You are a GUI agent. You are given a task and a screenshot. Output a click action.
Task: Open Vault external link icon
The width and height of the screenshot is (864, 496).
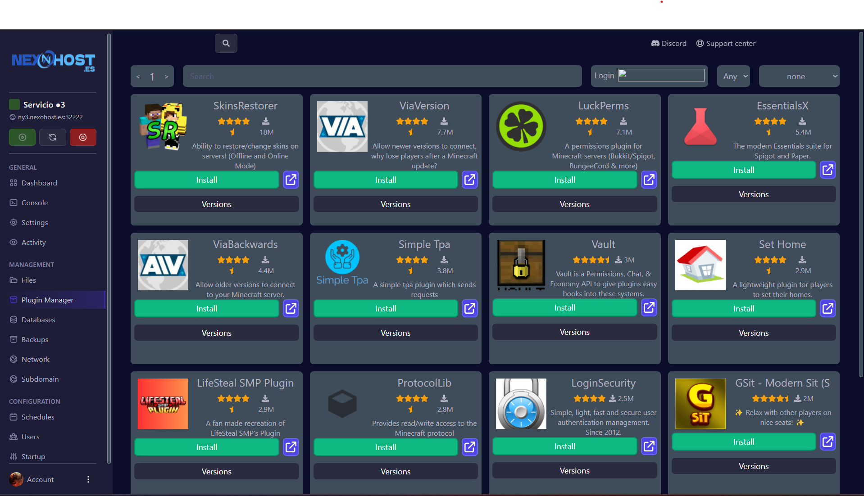pyautogui.click(x=649, y=307)
